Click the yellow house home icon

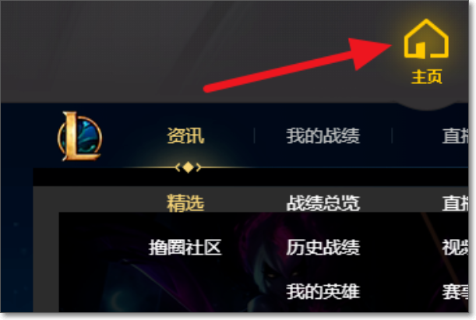coord(426,39)
